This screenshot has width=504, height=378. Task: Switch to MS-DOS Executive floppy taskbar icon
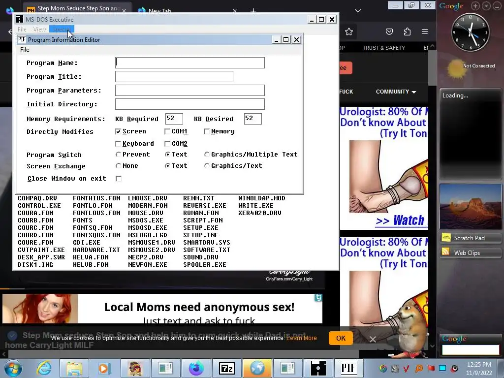click(318, 368)
